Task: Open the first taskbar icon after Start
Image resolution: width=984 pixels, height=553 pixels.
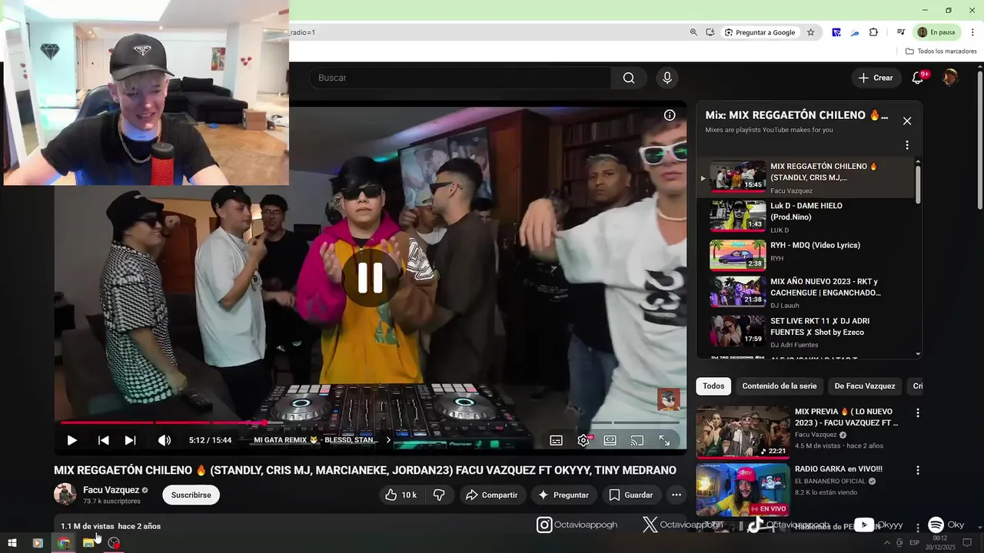Action: pos(37,543)
